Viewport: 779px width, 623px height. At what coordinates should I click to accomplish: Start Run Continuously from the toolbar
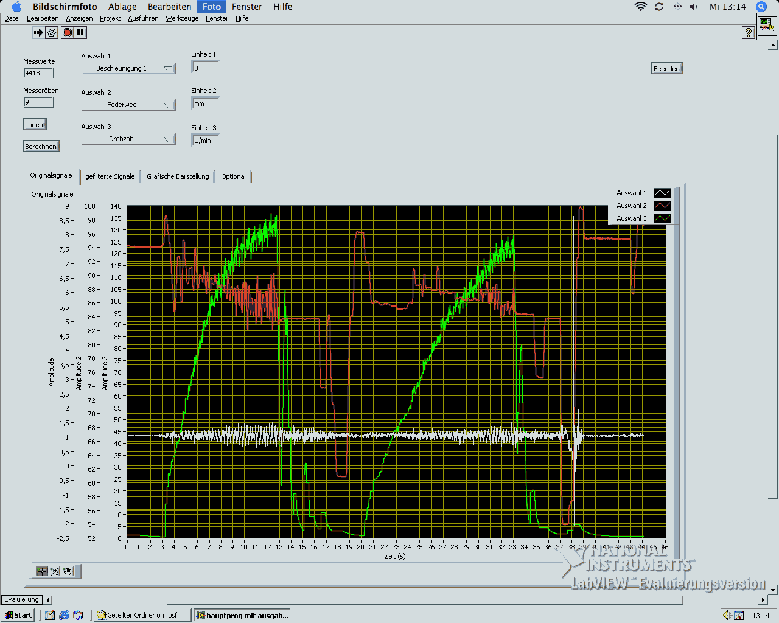(52, 32)
